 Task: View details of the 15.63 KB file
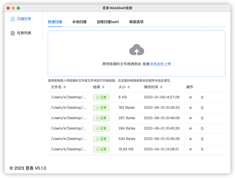(190, 149)
